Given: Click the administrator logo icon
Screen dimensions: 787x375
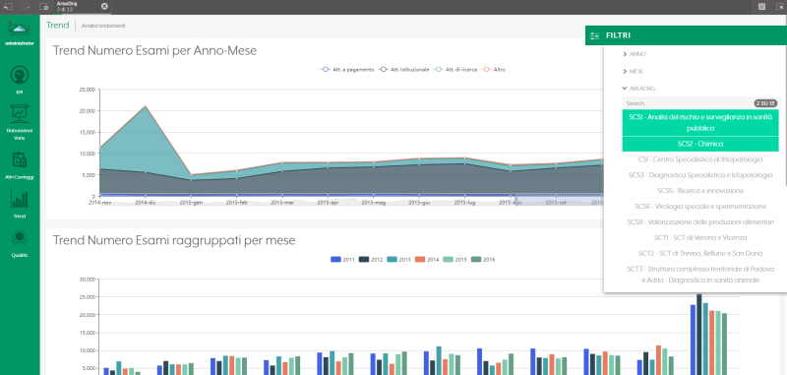Looking at the screenshot, I should coord(20,29).
